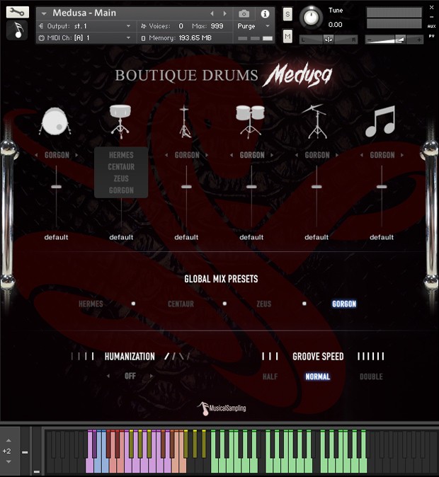Screen dimensions: 439x477
Task: Click the humanization left arrow
Action: [x=108, y=376]
